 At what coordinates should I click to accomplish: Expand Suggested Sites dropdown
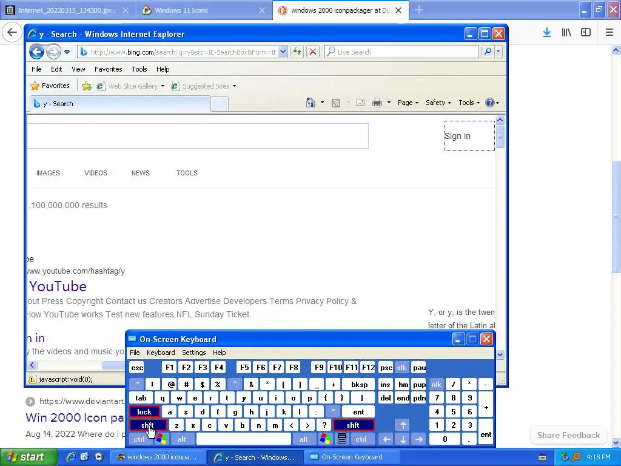(x=235, y=86)
